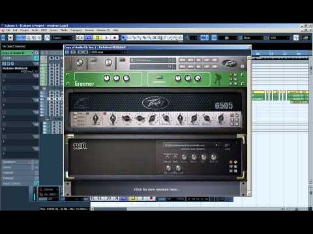Open the plugin preset dropdown in ReValver window
The image size is (313, 234).
pos(108,52)
